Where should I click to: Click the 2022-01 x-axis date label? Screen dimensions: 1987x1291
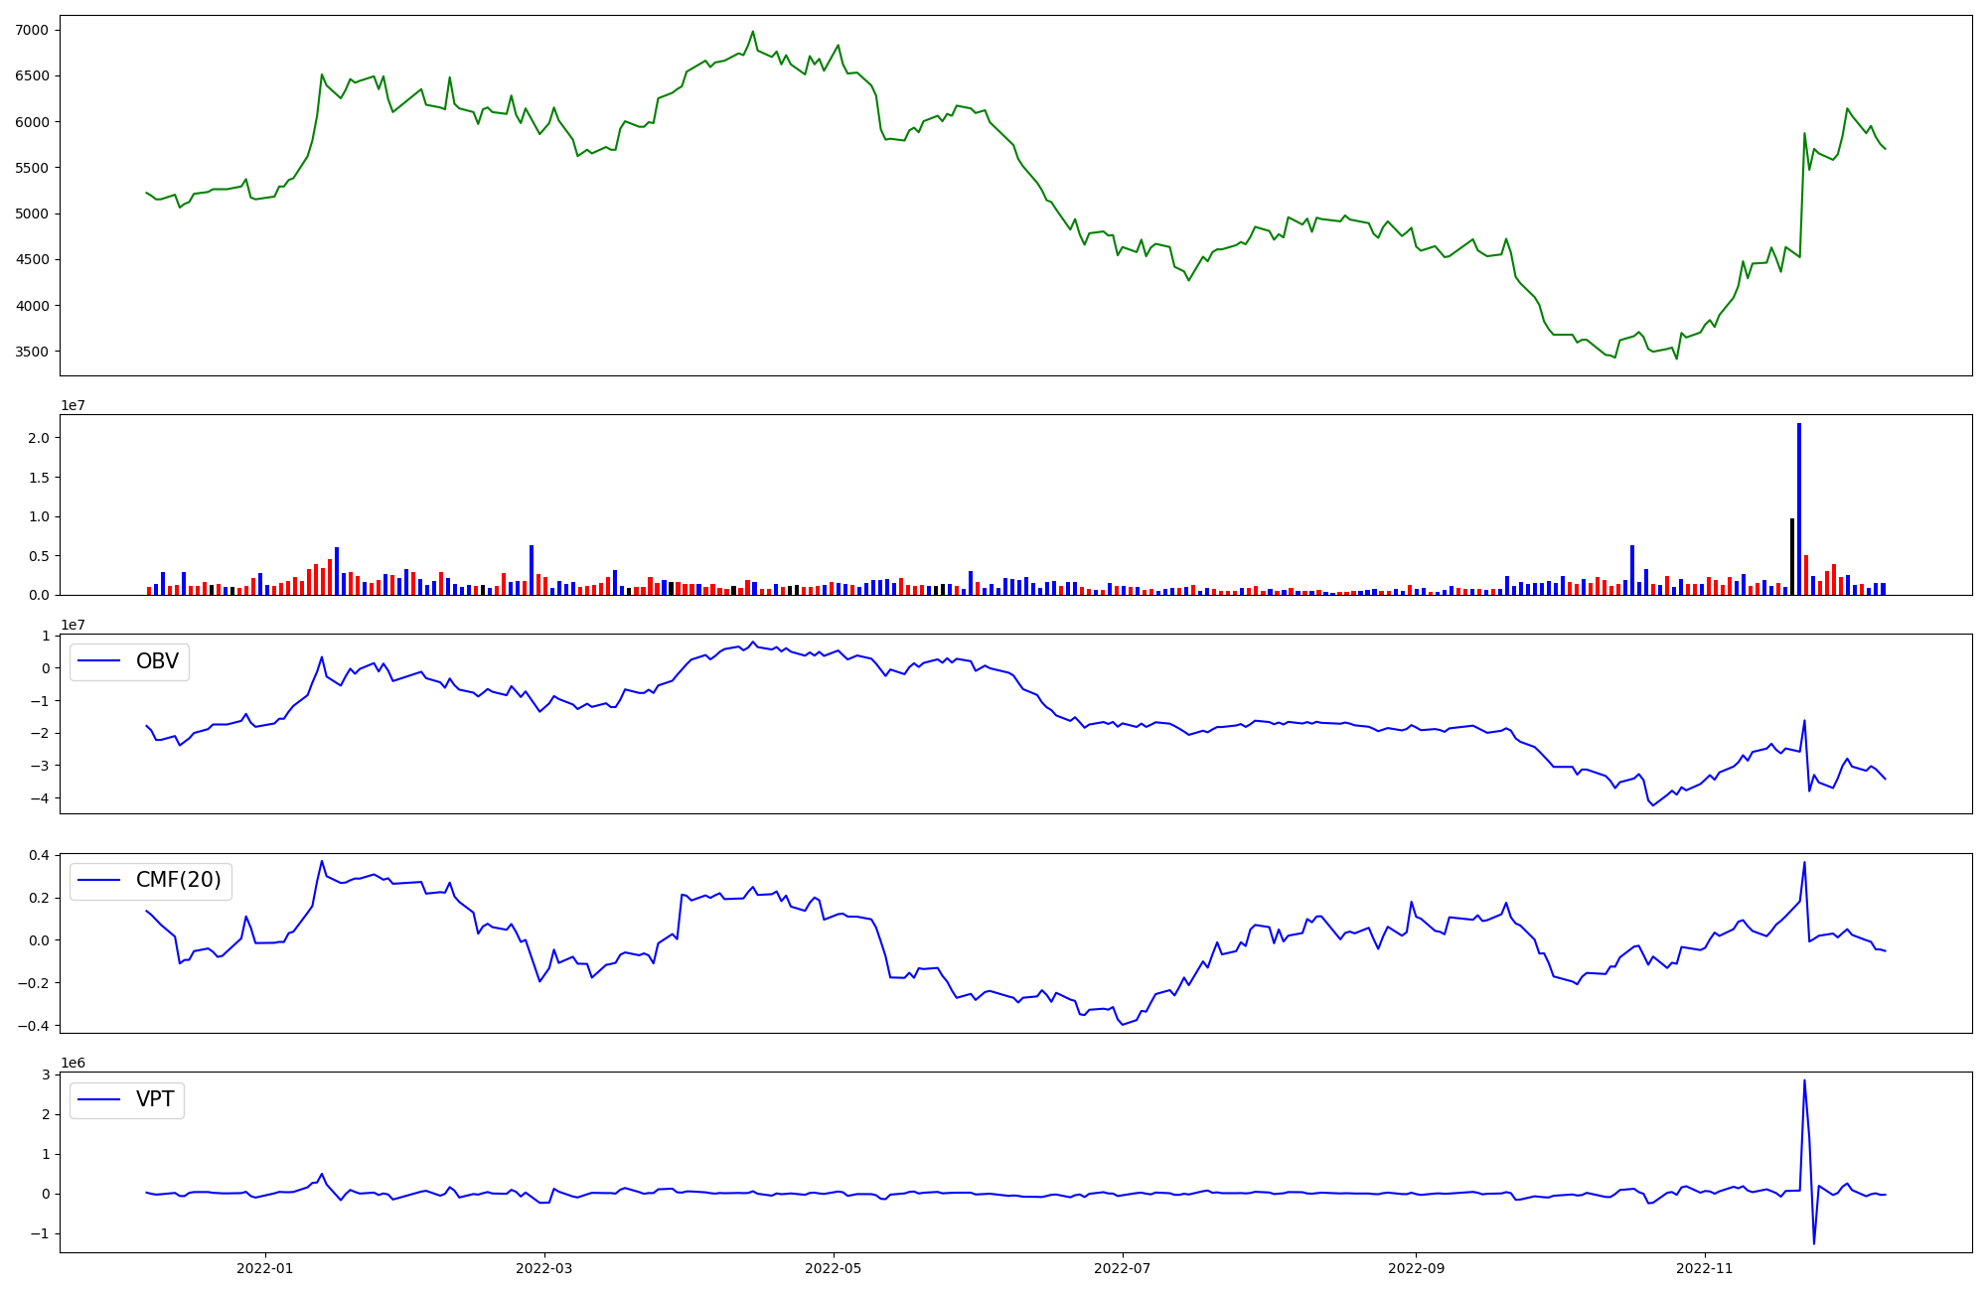265,1268
